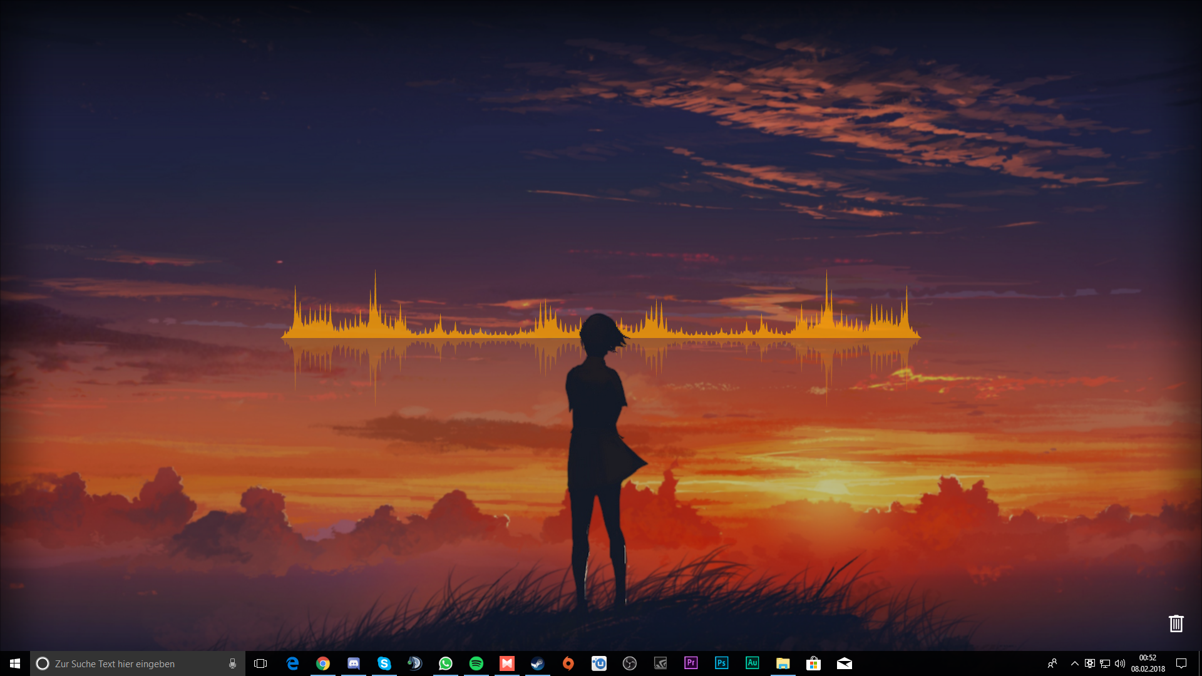Open Steam from the taskbar
This screenshot has width=1202, height=676.
[538, 663]
